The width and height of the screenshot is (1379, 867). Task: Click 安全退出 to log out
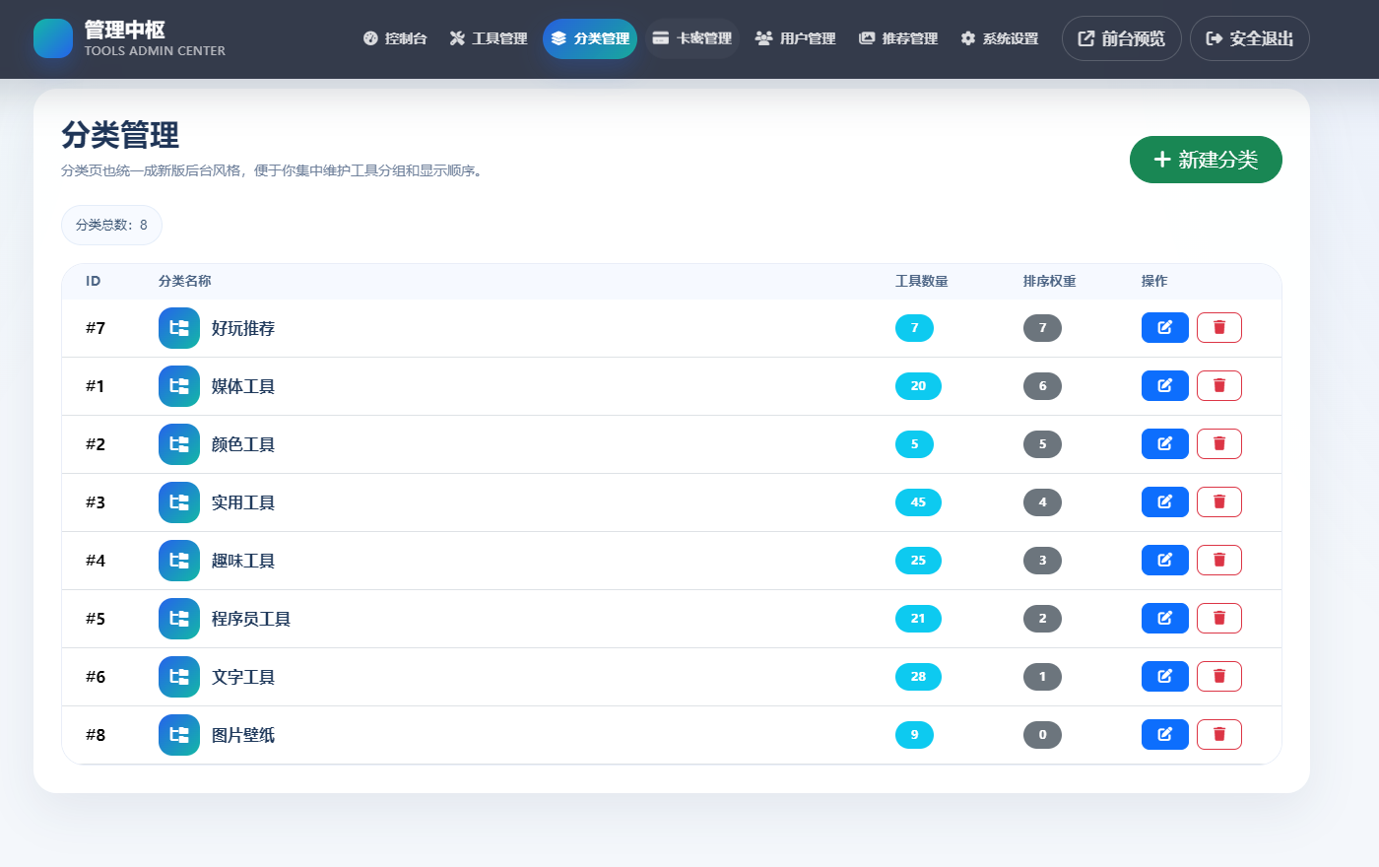(1249, 38)
